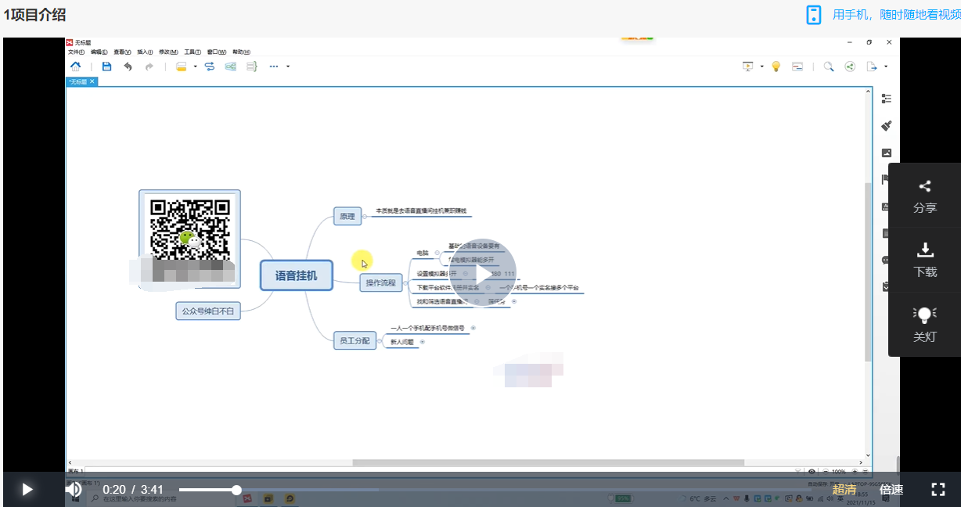Select the 员工分配 topic node
Viewport: 961px width, 507px height.
(x=355, y=340)
